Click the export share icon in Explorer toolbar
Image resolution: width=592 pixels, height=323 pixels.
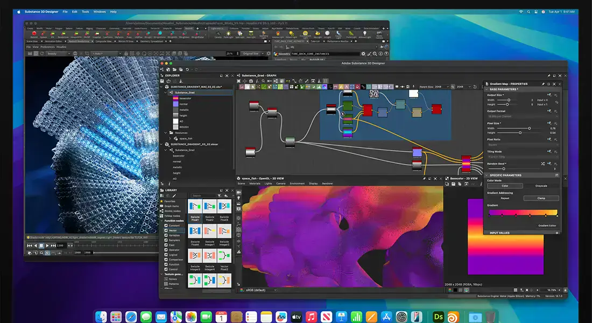tap(168, 81)
